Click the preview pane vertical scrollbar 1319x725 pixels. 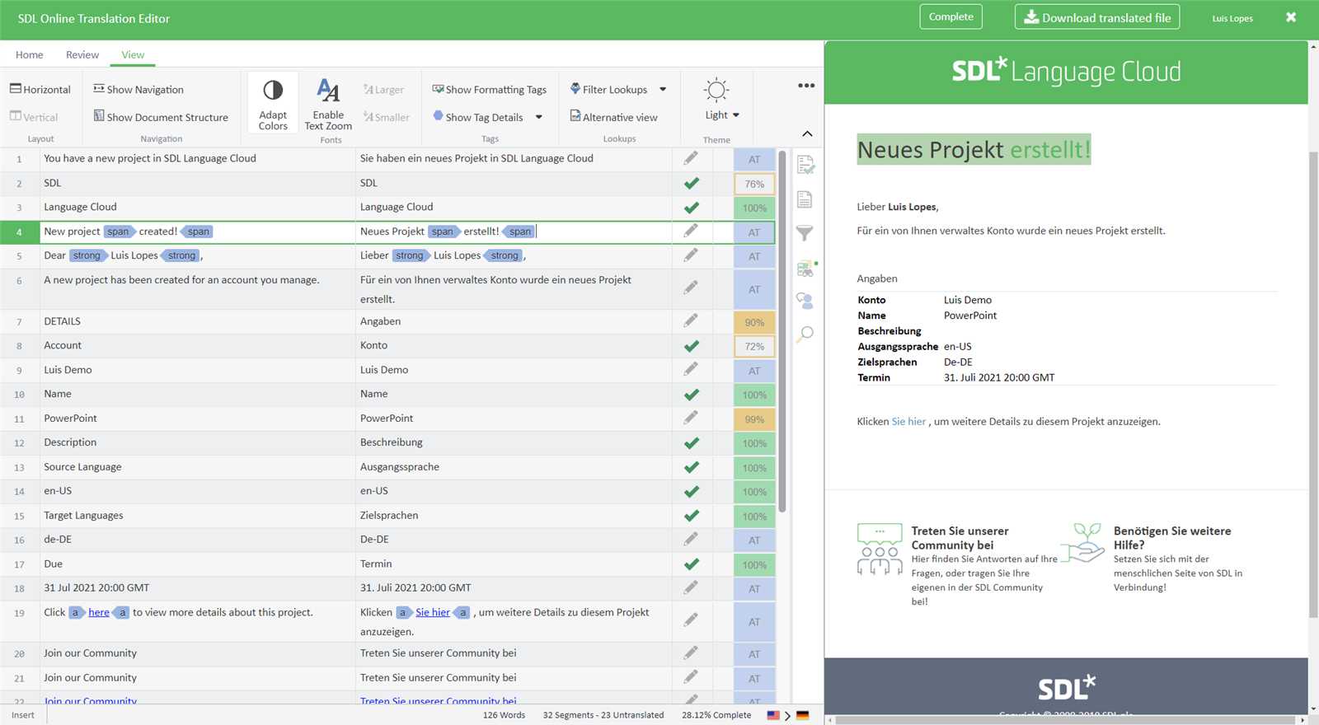(1313, 383)
